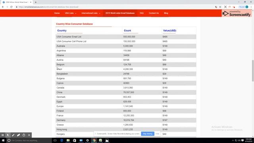
Task: Open the Blog menu item
Action: [166, 13]
